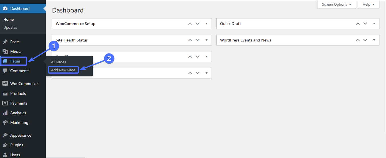The image size is (386, 158).
Task: Click the WordPress Events and News title
Action: click(x=246, y=40)
